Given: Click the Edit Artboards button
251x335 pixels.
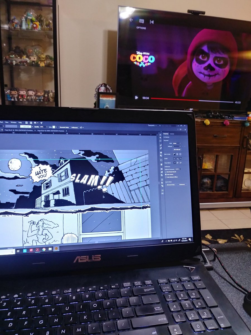Looking at the screenshot, I should pyautogui.click(x=177, y=150).
